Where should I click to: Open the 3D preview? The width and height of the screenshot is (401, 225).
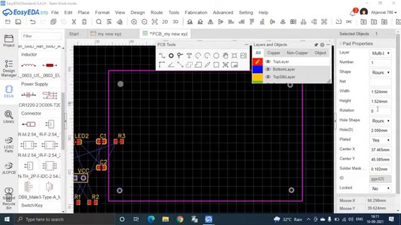click(x=175, y=22)
